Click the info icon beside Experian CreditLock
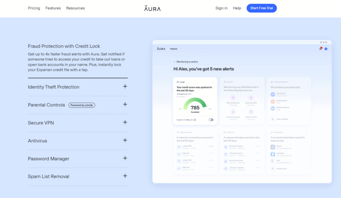 coord(196,120)
